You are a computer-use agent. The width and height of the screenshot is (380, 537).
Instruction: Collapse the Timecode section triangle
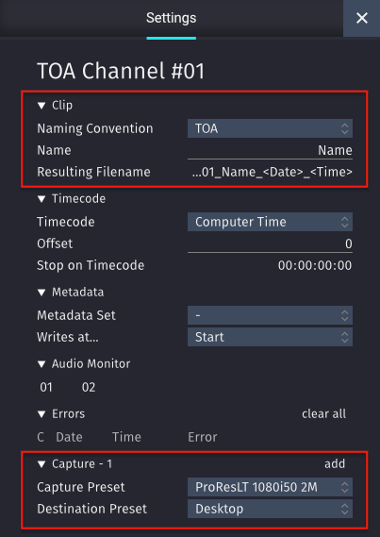[41, 199]
